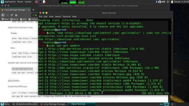Click the 'Dev' heading on the web page
The height and width of the screenshot is (106, 189).
13,48
